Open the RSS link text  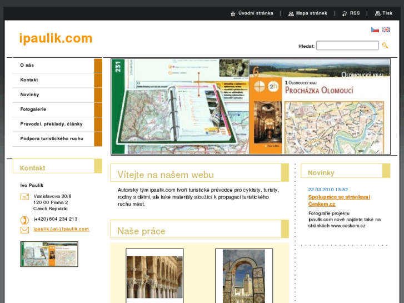pos(355,13)
